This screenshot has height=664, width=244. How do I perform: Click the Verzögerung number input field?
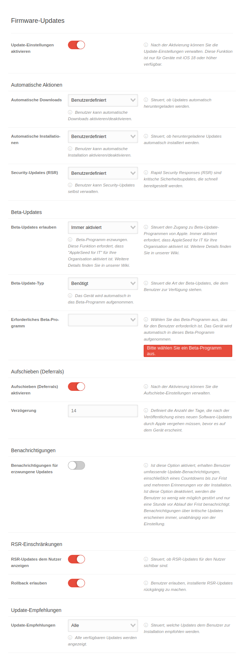click(x=103, y=411)
